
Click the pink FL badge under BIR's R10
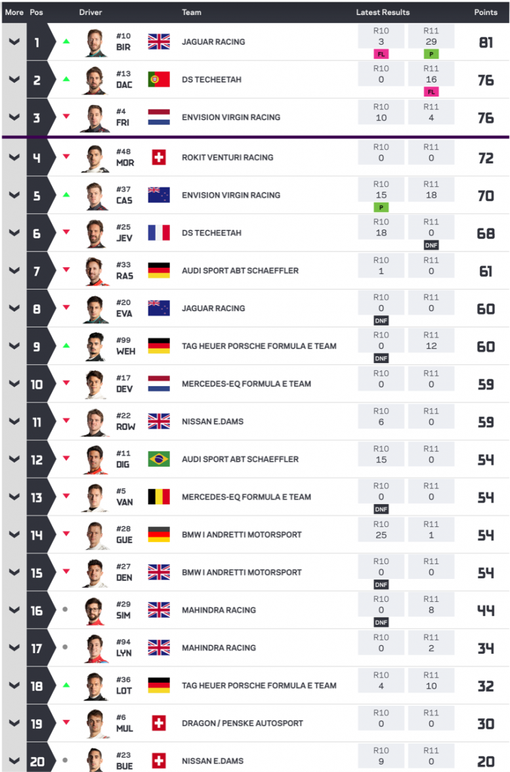coord(381,54)
